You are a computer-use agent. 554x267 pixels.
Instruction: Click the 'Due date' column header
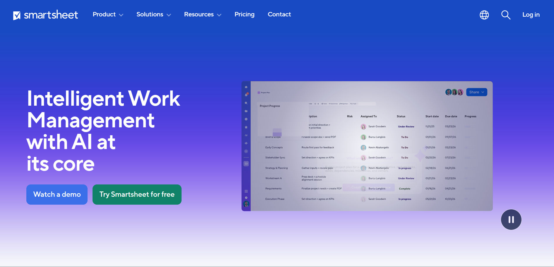(x=451, y=117)
